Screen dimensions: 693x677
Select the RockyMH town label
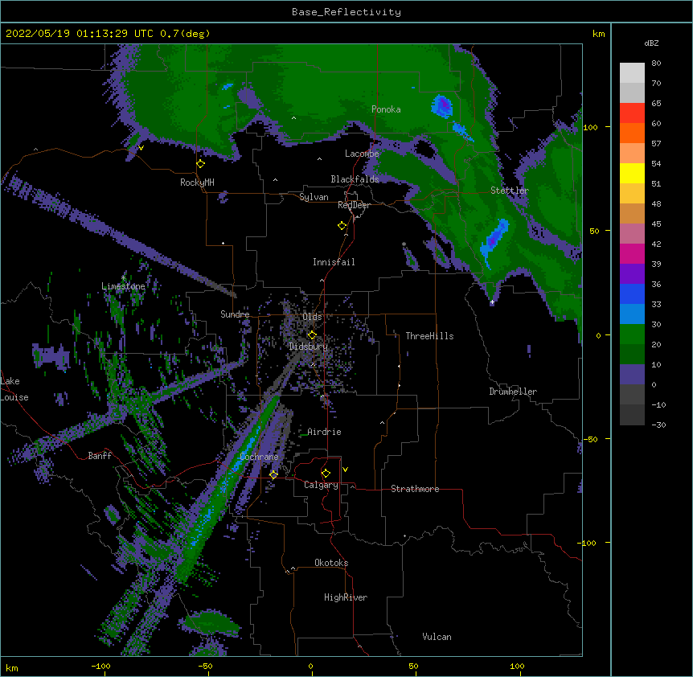pos(197,183)
